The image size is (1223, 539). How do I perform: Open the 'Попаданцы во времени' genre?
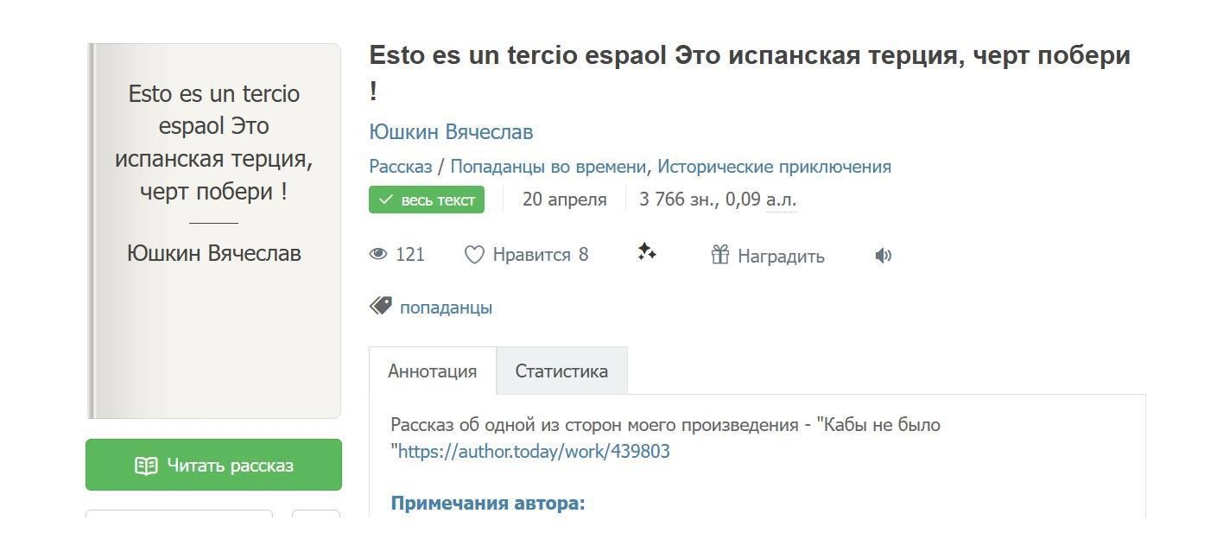[548, 167]
